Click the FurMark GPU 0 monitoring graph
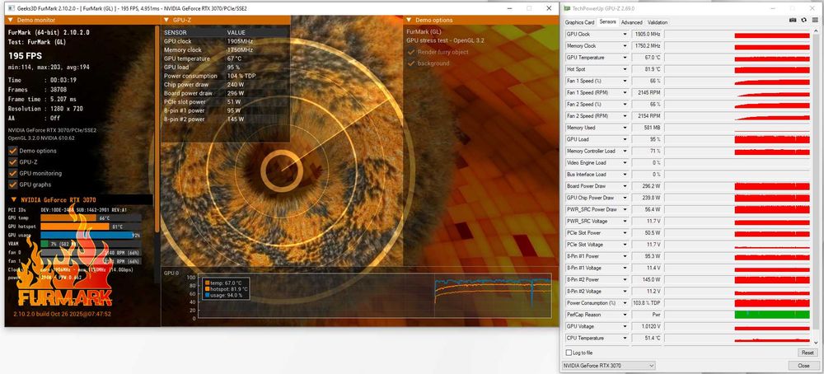 [x=374, y=296]
